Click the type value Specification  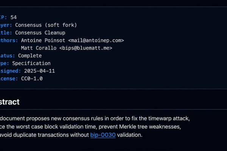(31, 63)
